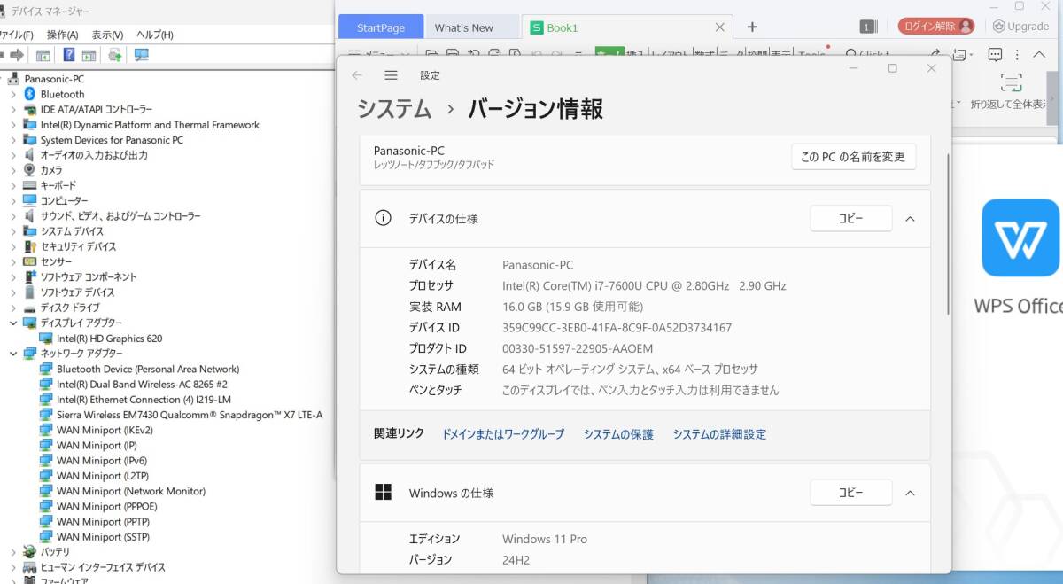
Task: Click the forward arrow in Device Manager toolbar
Action: [x=17, y=55]
